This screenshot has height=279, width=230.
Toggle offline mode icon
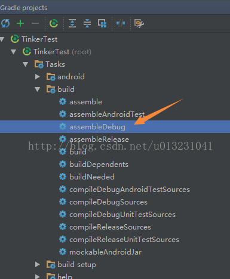pos(121,23)
